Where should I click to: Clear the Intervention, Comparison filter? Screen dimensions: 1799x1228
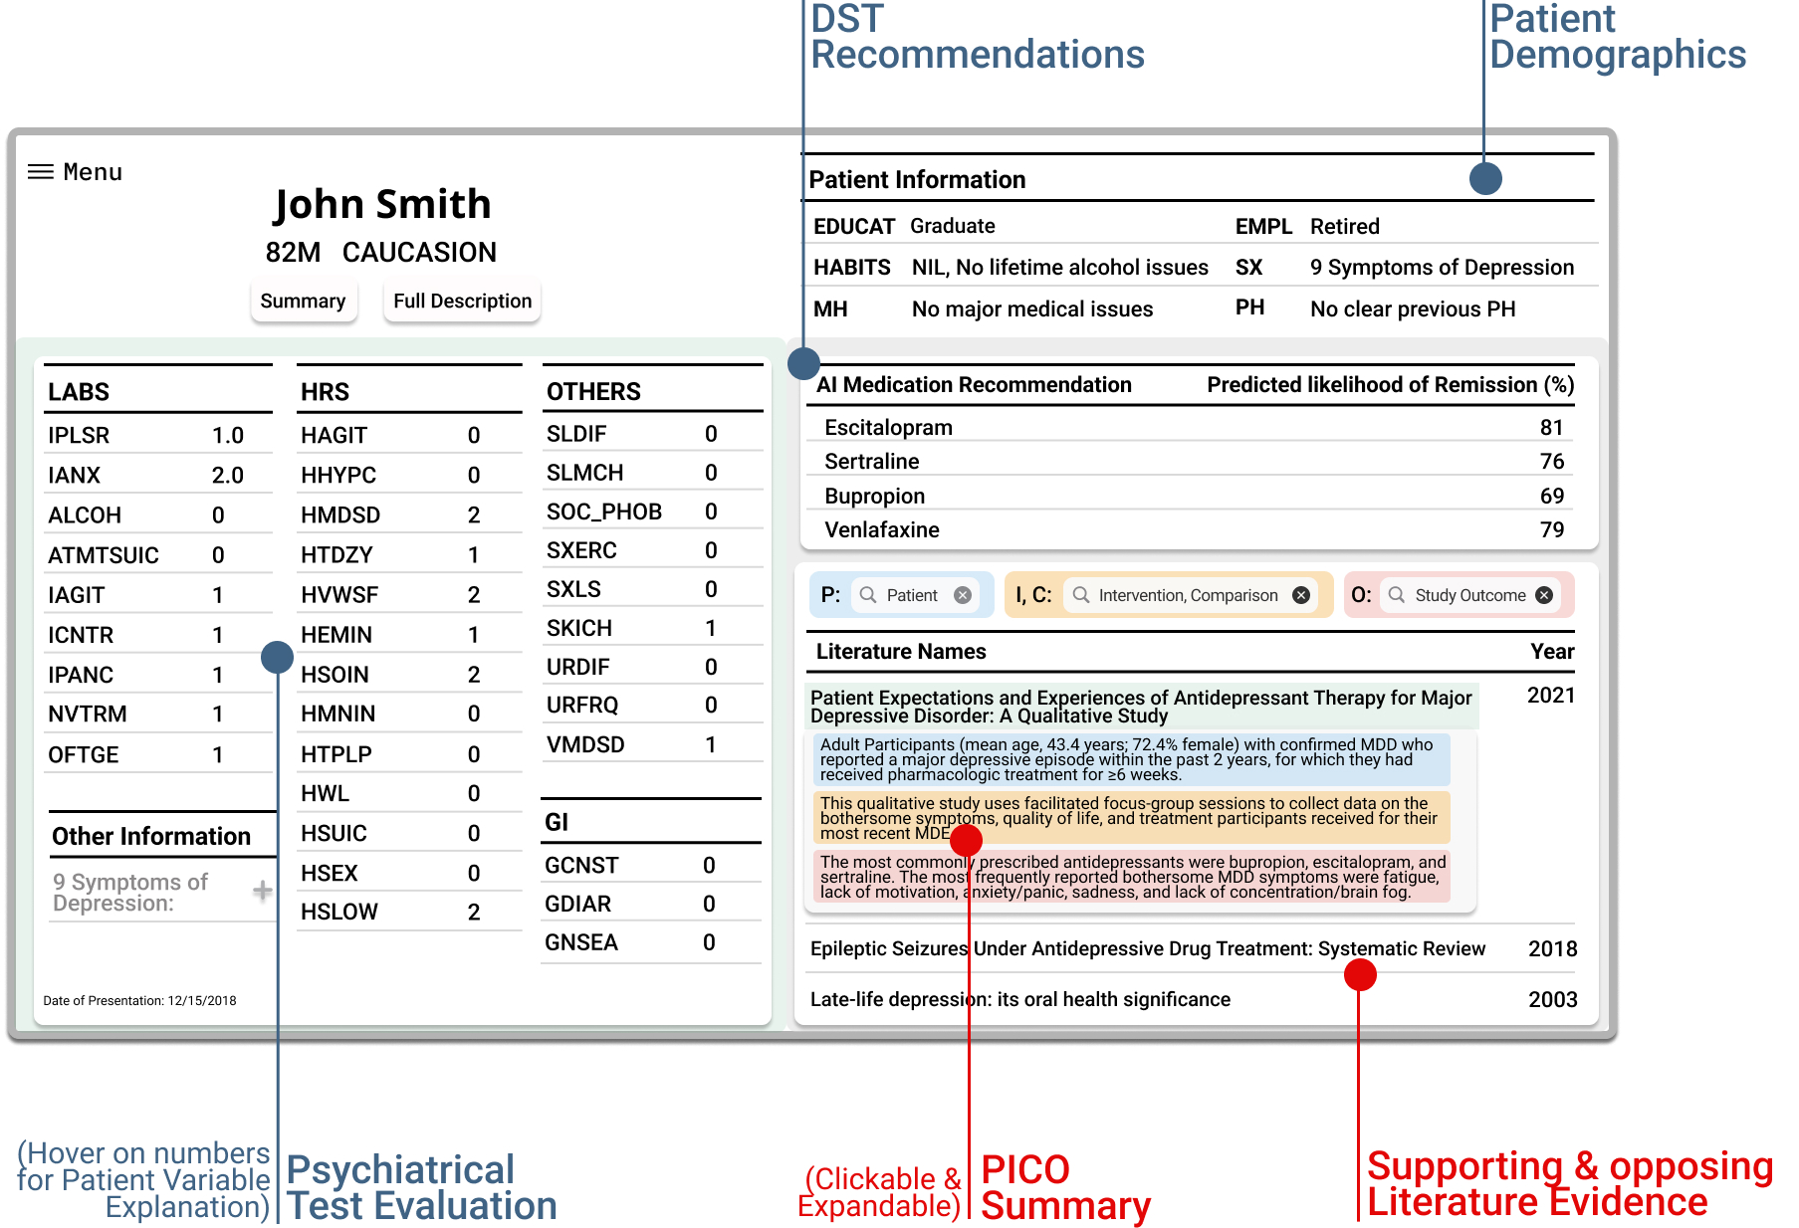click(x=1300, y=595)
